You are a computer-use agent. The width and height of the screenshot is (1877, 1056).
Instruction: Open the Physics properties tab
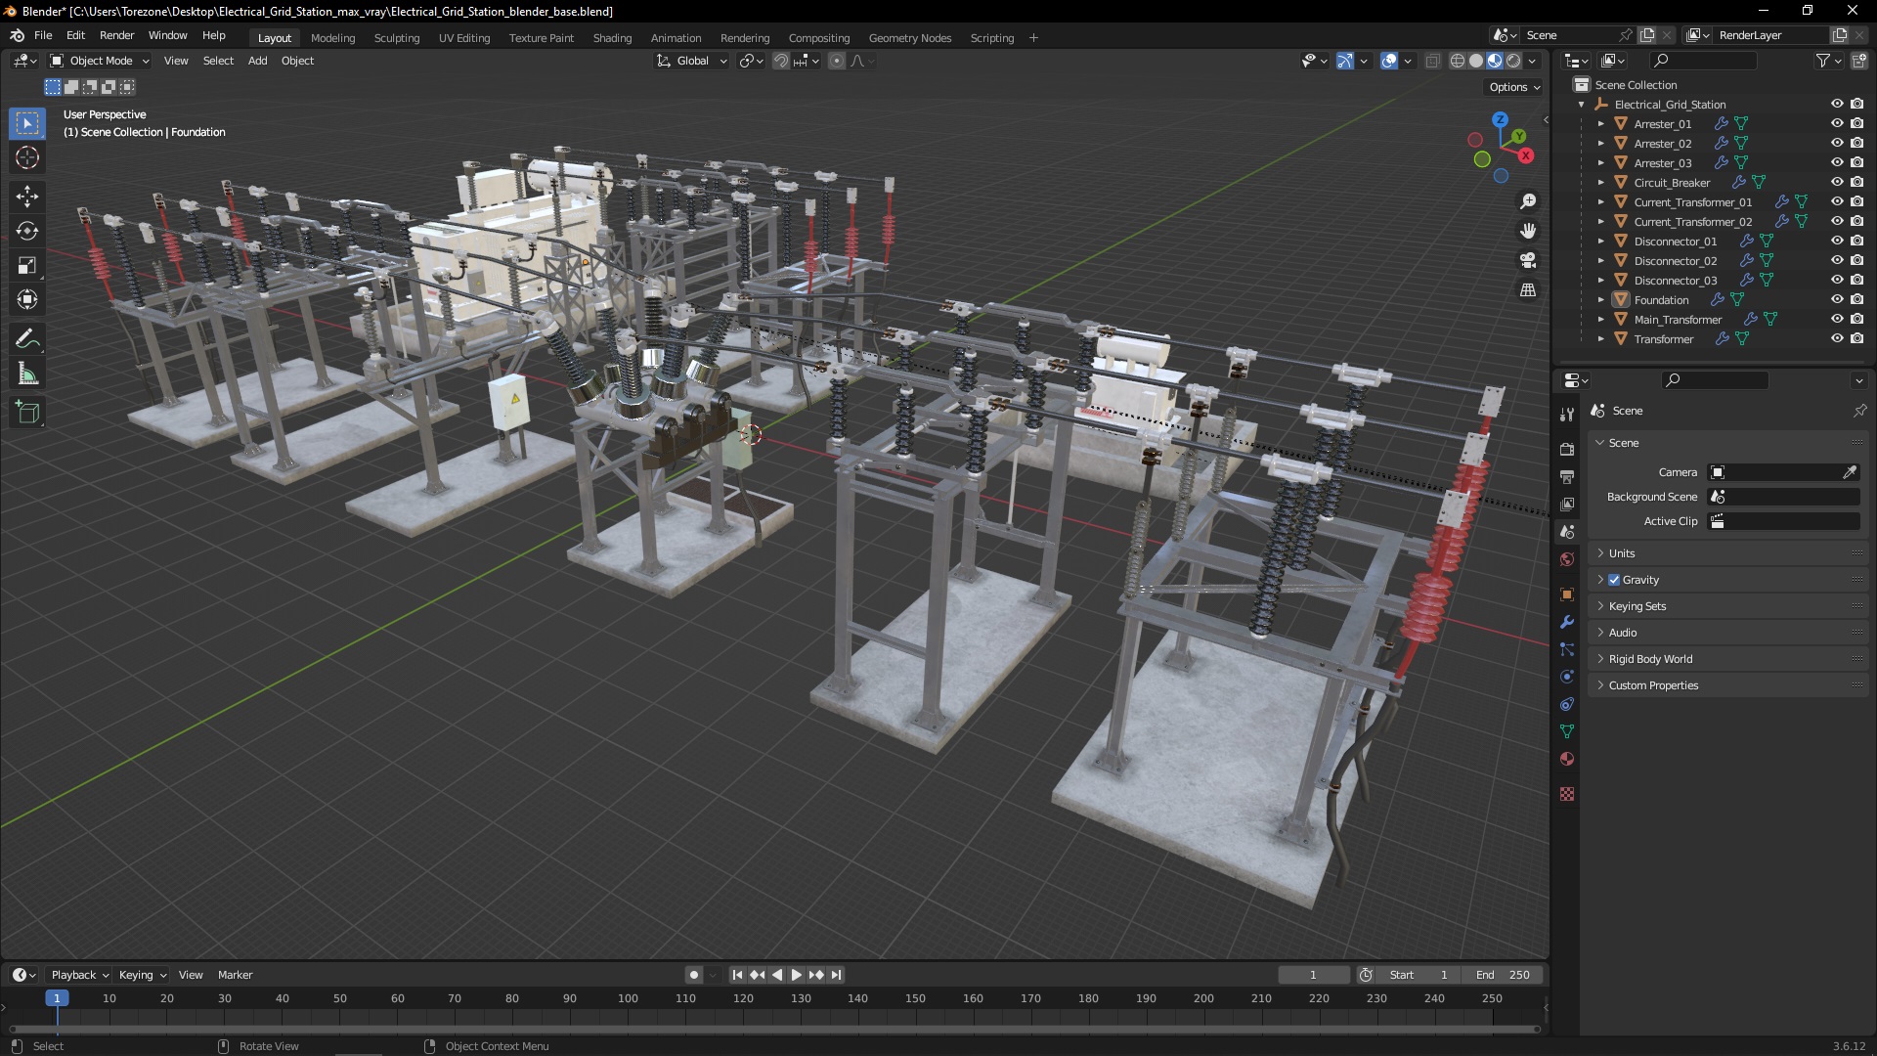(x=1567, y=677)
